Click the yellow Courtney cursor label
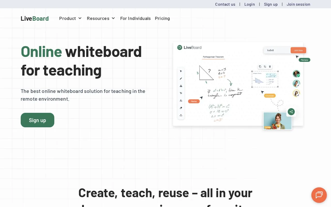Image resolution: width=331 pixels, height=207 pixels. tap(270, 96)
